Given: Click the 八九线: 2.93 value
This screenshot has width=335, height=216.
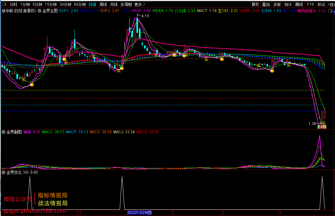Looking at the screenshot, I should pyautogui.click(x=185, y=11).
